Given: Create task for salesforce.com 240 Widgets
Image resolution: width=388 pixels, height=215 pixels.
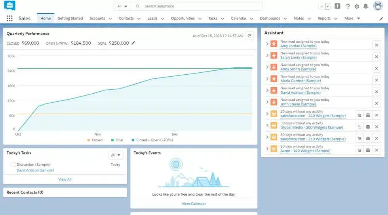Looking at the screenshot, I should click(x=359, y=115).
